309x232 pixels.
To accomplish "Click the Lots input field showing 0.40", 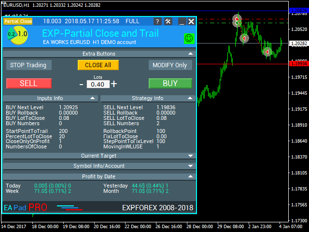I will (98, 84).
